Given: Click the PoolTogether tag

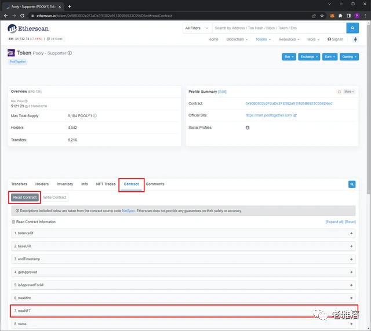Looking at the screenshot, I should pos(18,61).
